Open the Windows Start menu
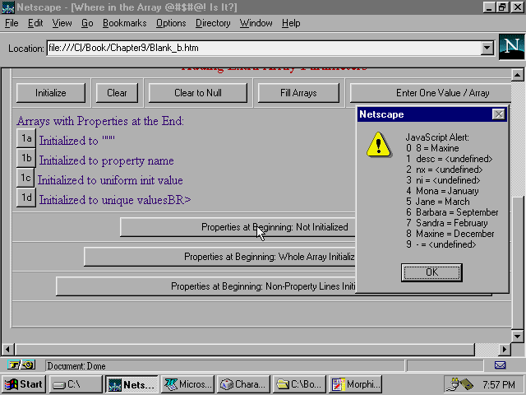This screenshot has width=526, height=395. pyautogui.click(x=23, y=384)
